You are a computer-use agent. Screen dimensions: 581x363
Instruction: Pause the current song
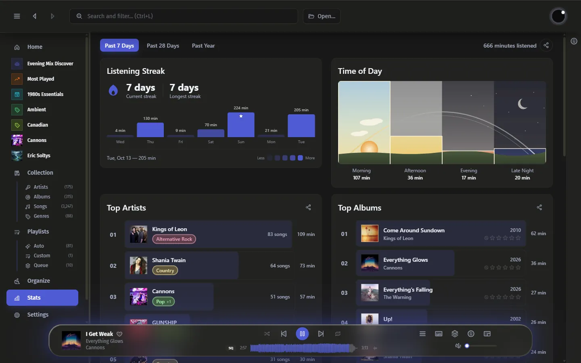tap(302, 334)
